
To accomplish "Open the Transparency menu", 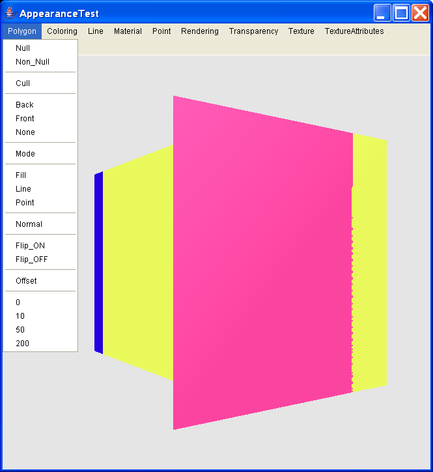I will click(253, 31).
